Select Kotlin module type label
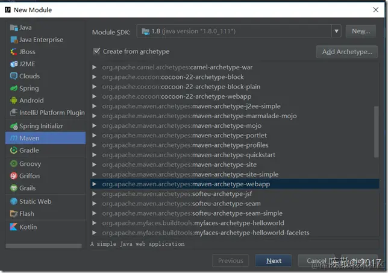This screenshot has height=273, width=388. click(x=28, y=227)
